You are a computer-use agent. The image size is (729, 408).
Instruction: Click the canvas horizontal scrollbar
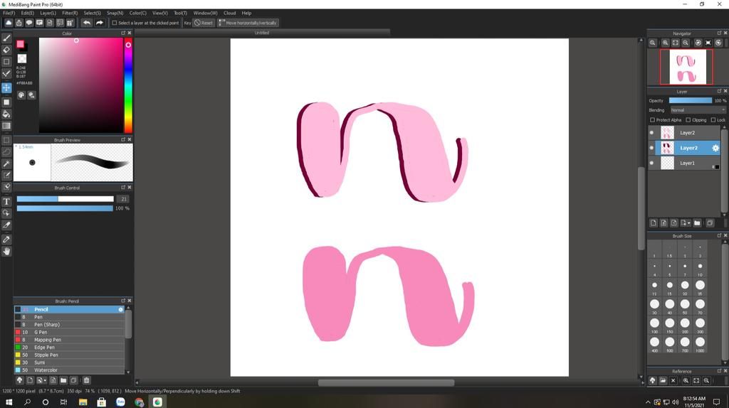pos(386,383)
